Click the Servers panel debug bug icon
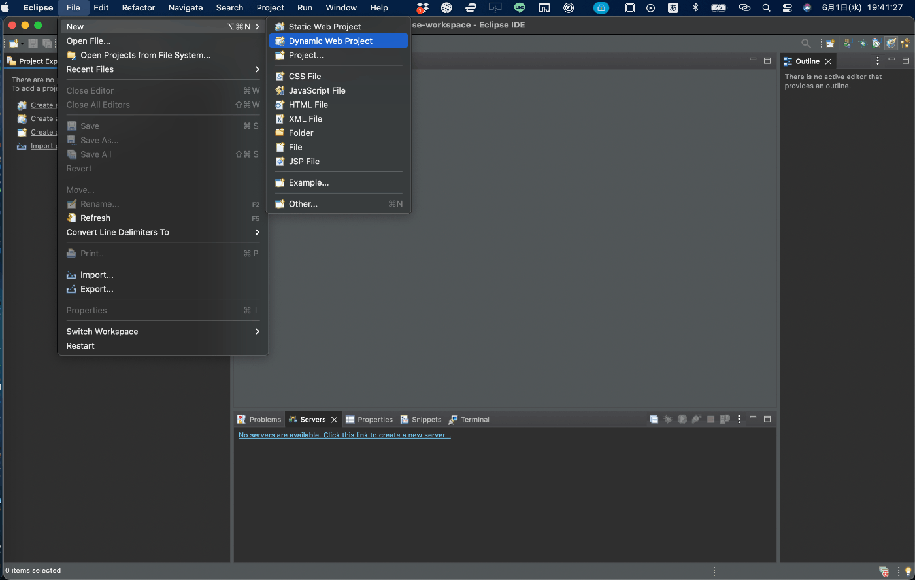This screenshot has height=580, width=915. [668, 419]
